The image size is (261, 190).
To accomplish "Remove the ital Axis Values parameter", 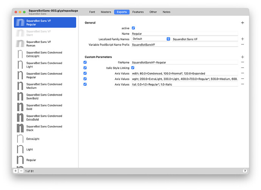I will click(x=242, y=84).
